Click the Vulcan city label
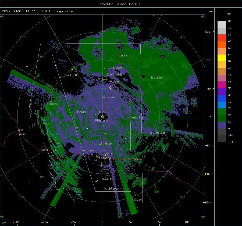The width and height of the screenshot is (242, 226). point(137,200)
